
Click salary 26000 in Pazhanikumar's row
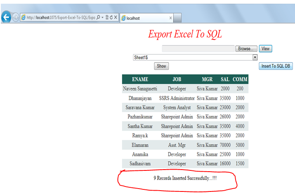point(225,117)
